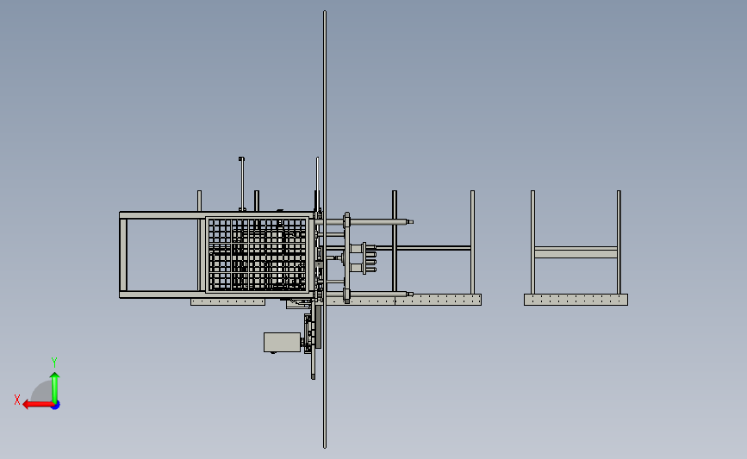Select the tall vertical rod through the assembly

[325, 229]
